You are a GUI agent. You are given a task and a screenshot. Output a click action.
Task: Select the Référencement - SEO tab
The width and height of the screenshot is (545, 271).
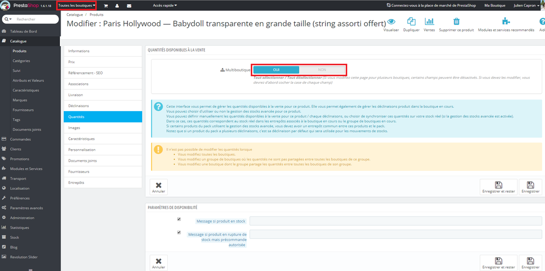pyautogui.click(x=103, y=73)
